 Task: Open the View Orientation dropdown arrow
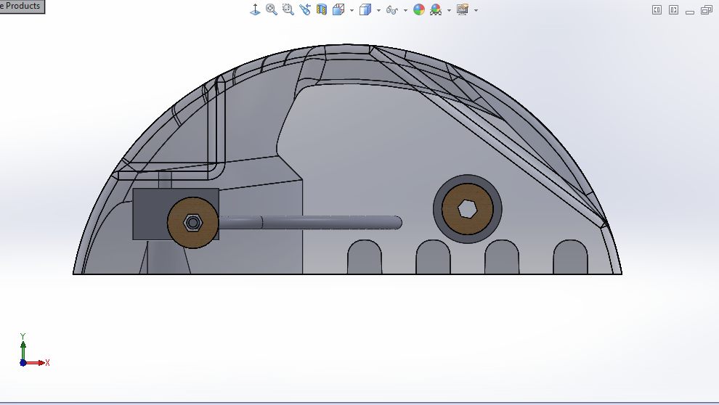pyautogui.click(x=352, y=10)
